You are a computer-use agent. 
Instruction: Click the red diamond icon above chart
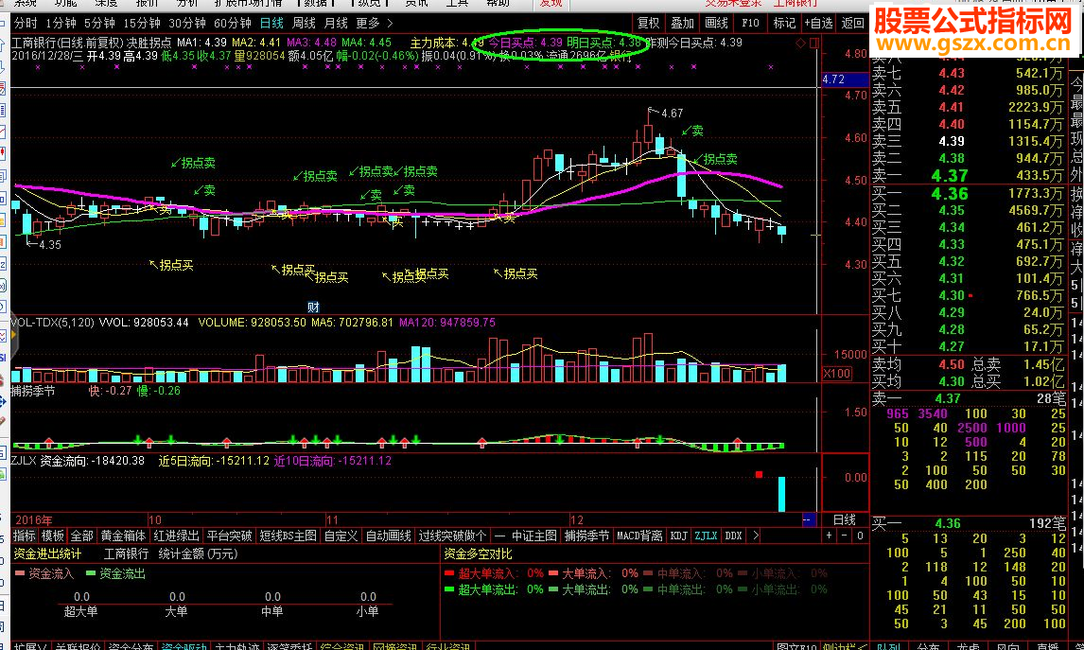coord(800,43)
